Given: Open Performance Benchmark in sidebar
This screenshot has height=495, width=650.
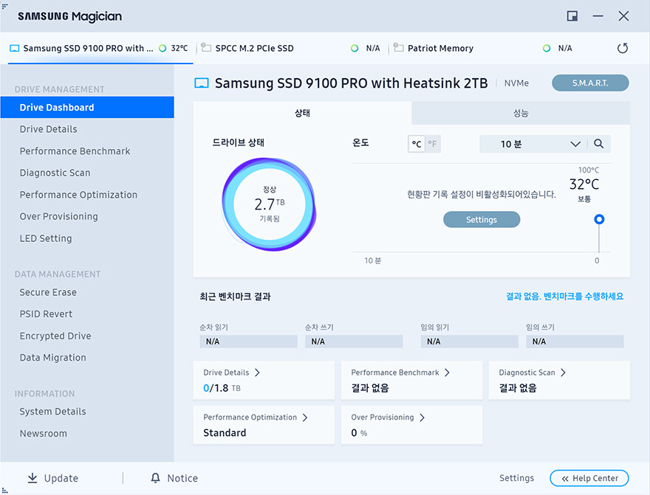Looking at the screenshot, I should (87, 151).
